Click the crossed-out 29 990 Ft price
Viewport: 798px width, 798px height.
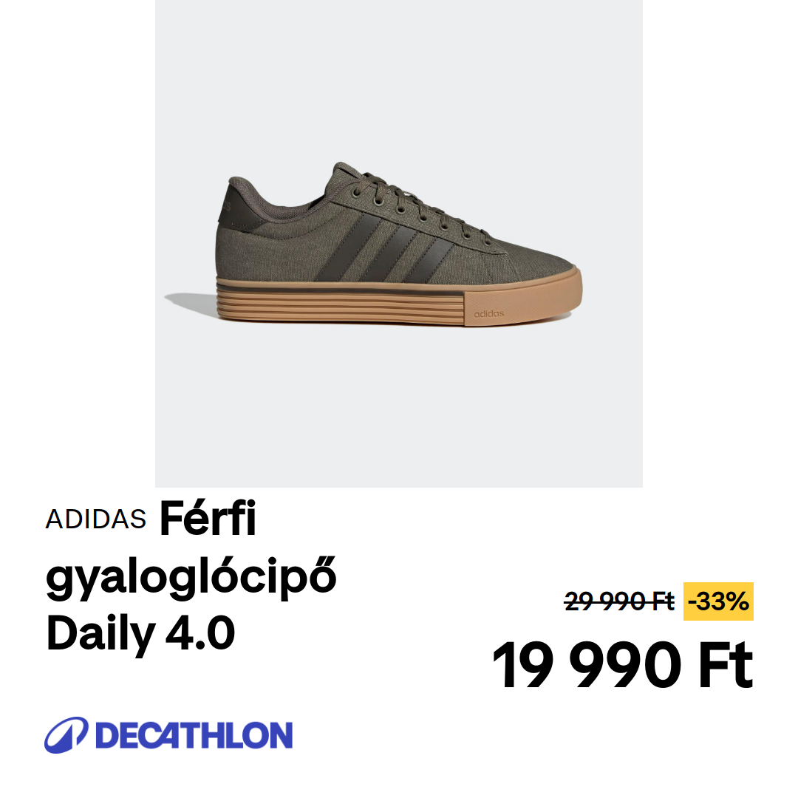point(619,601)
